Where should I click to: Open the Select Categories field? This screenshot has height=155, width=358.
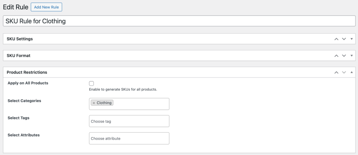point(141,104)
